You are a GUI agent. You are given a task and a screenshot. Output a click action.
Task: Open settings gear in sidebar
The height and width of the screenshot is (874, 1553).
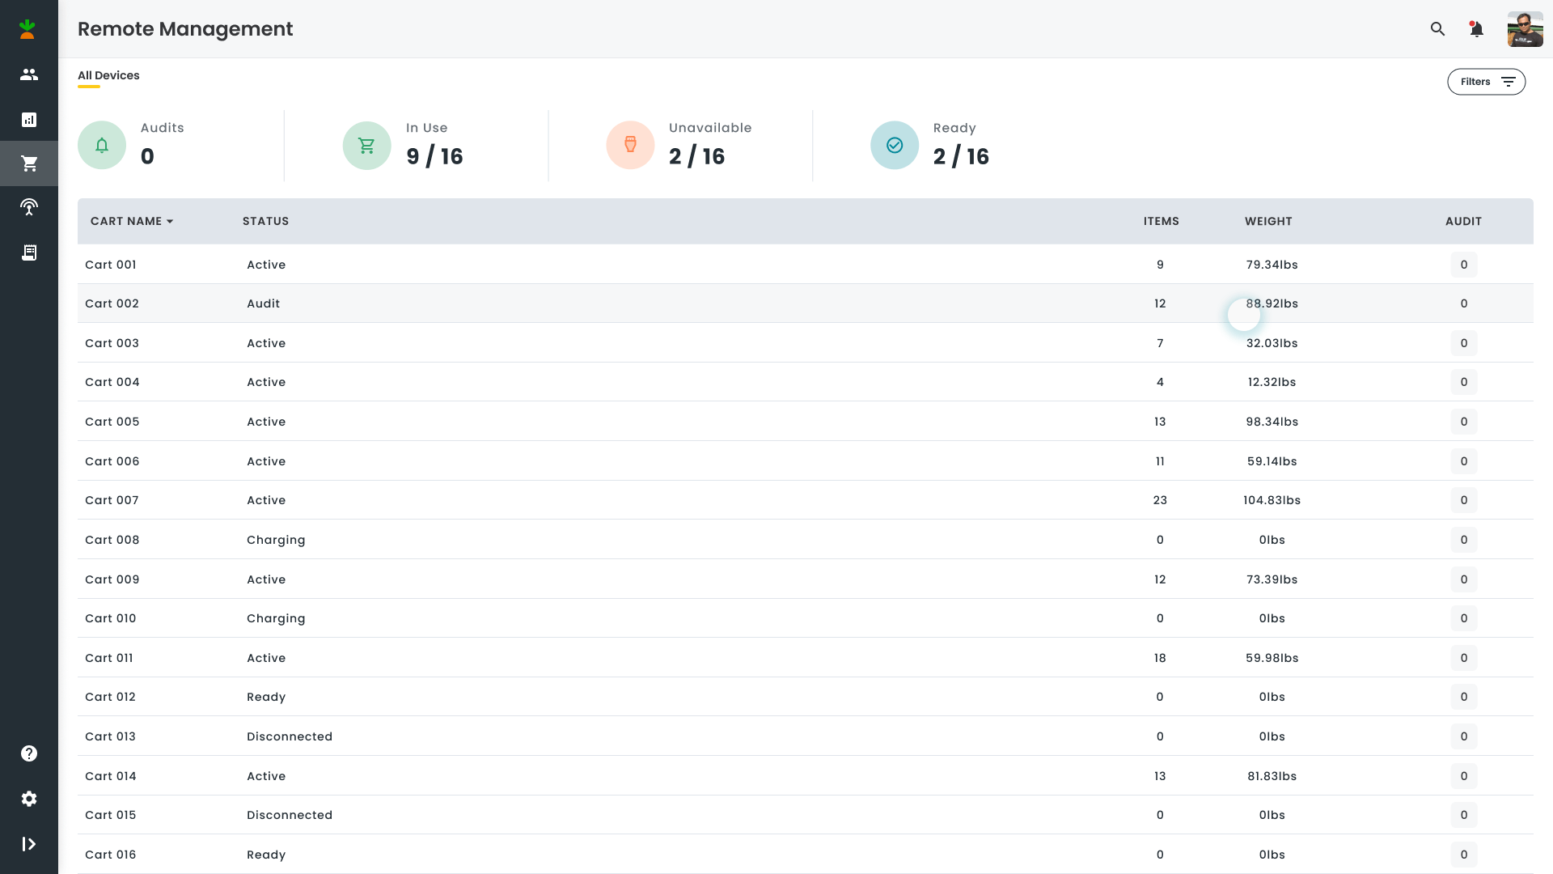[x=29, y=799]
